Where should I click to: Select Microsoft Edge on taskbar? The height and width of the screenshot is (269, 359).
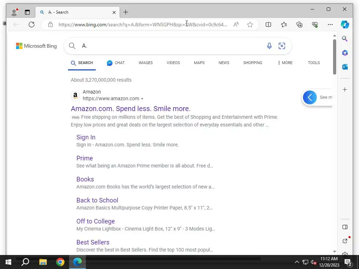(x=77, y=262)
